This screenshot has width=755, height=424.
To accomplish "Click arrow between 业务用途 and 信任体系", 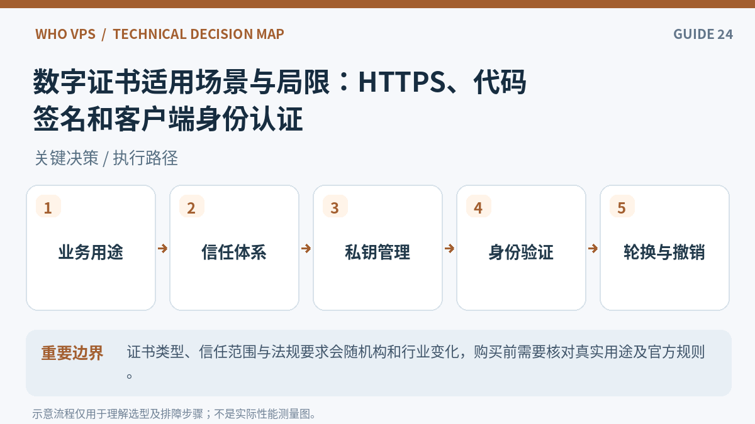I will click(162, 249).
